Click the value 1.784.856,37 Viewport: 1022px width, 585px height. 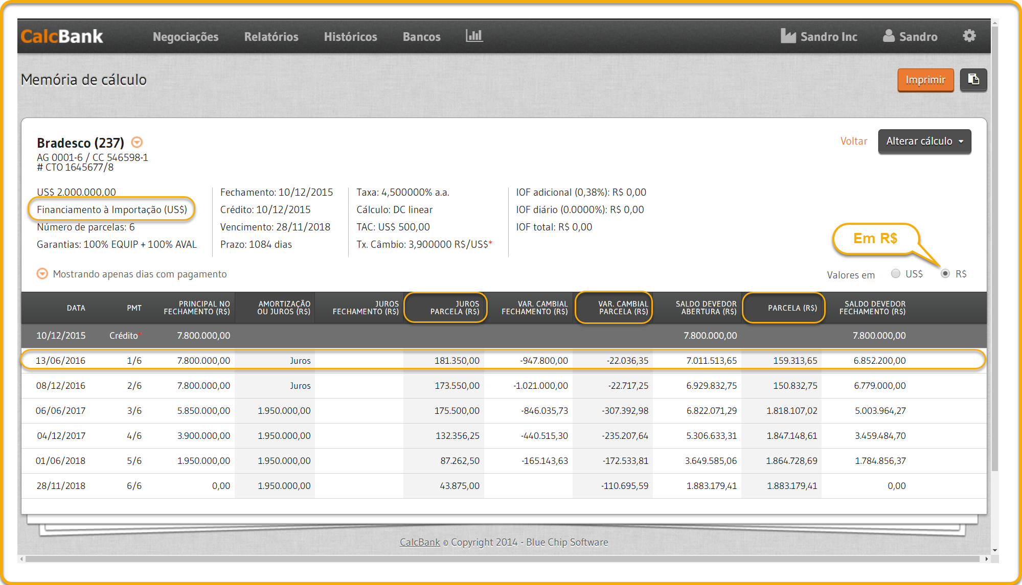click(880, 460)
